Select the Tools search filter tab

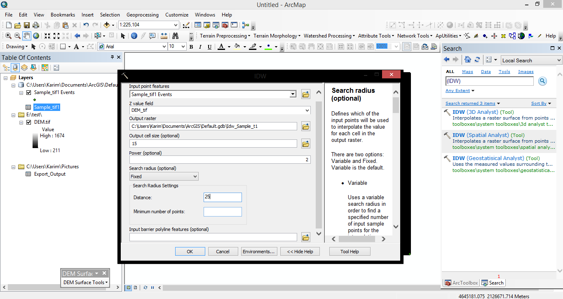coord(504,72)
